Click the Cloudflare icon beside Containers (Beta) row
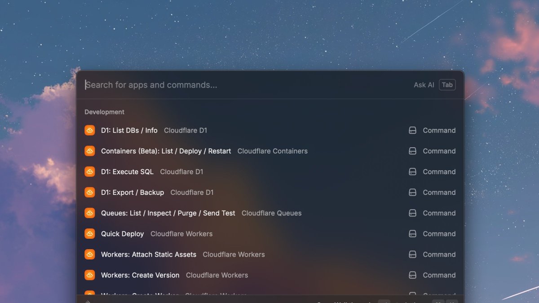The width and height of the screenshot is (539, 303). pos(90,151)
